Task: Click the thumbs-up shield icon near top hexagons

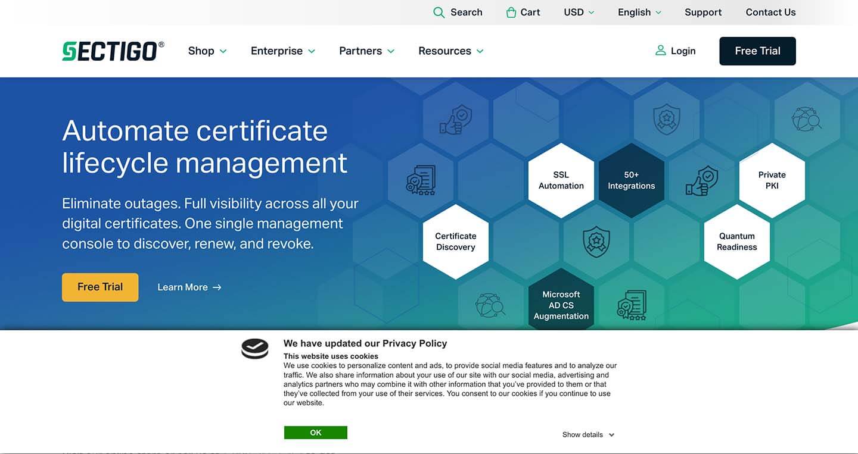Action: coord(456,120)
